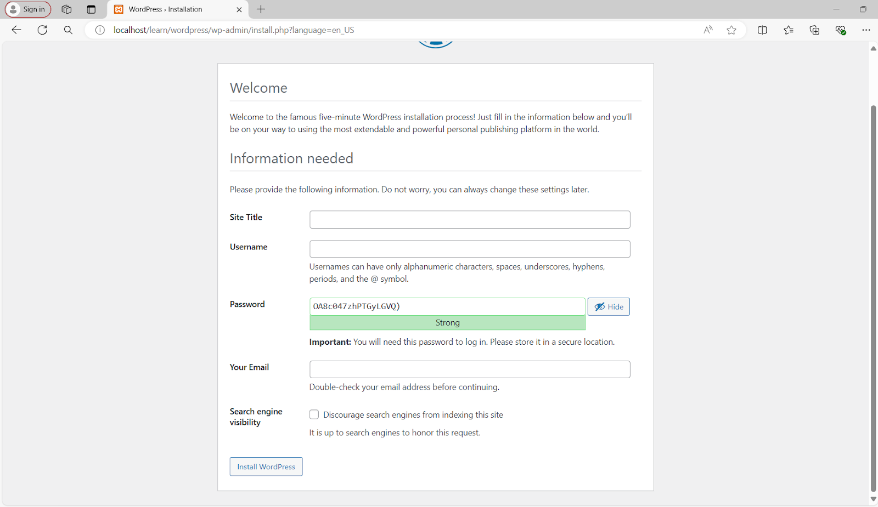Click the scrollbar up arrow
Image resolution: width=878 pixels, height=507 pixels.
(x=873, y=48)
